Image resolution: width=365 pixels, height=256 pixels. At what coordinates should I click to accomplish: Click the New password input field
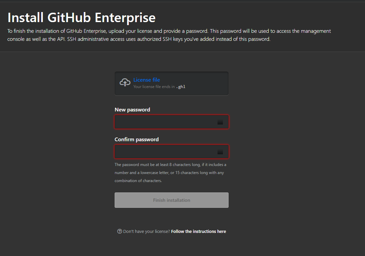click(168, 122)
